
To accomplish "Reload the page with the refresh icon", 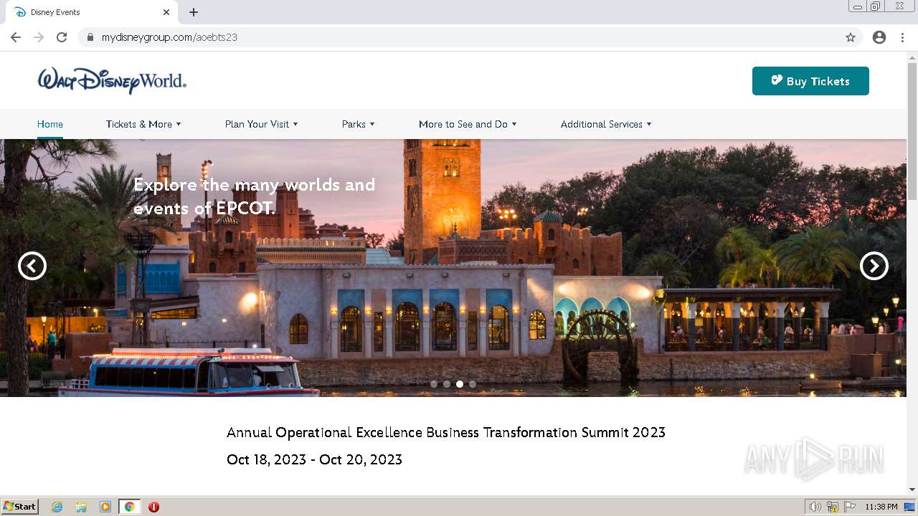I will tap(62, 37).
